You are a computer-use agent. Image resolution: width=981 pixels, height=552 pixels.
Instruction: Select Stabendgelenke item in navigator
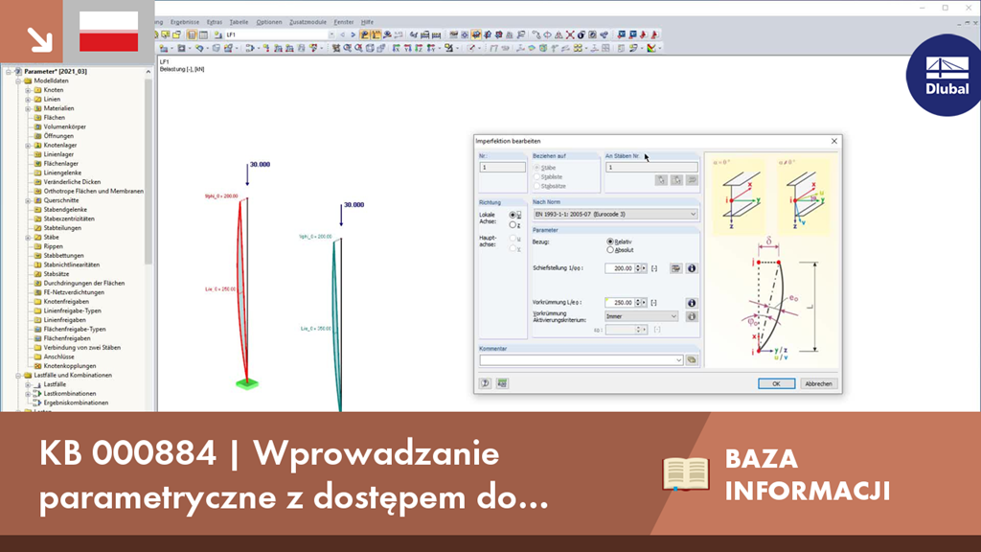coord(65,210)
